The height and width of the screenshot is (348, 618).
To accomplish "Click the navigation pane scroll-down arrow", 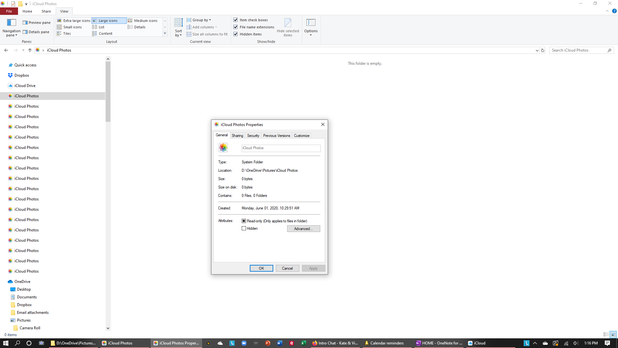I will click(108, 328).
